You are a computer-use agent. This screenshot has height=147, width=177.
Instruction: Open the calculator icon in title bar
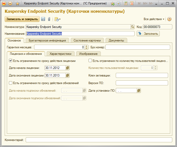[x=126, y=3]
